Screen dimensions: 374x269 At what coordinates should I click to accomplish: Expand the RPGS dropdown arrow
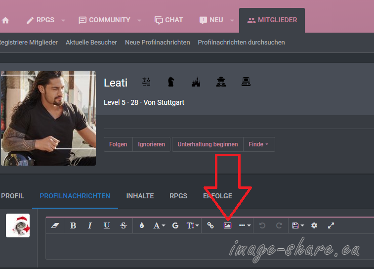click(63, 21)
